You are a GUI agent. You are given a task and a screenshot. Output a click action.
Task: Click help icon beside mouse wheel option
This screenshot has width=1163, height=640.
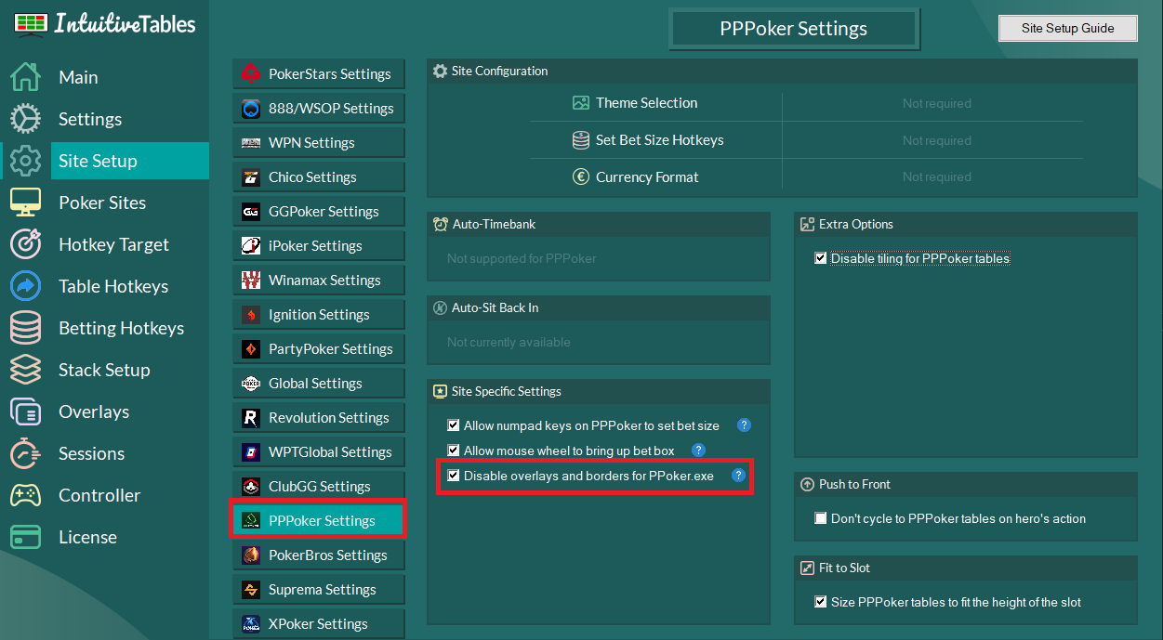tap(699, 451)
